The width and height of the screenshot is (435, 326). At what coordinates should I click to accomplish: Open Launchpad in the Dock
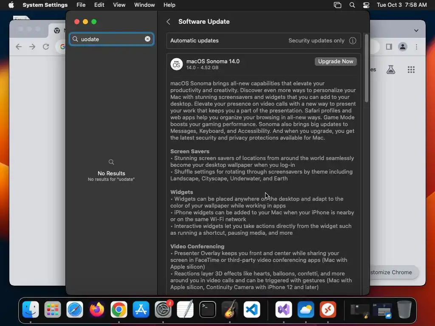(x=52, y=309)
